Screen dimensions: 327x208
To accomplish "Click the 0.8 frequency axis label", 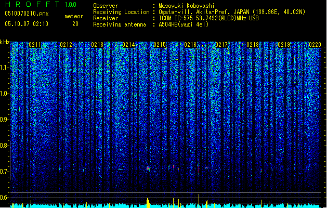I will coord(5,146).
